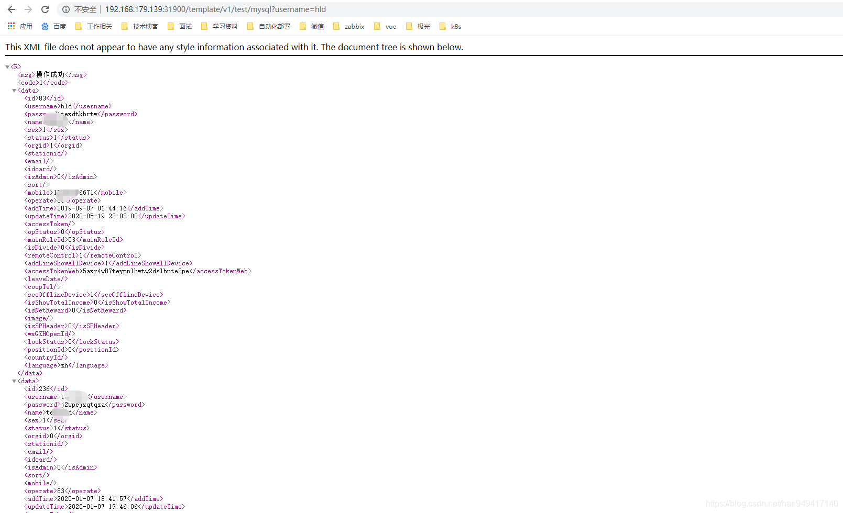Open the Baidu bookmark icon

(x=45, y=26)
